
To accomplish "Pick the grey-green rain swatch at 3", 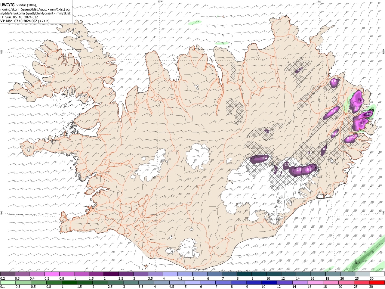I will click(x=131, y=282).
